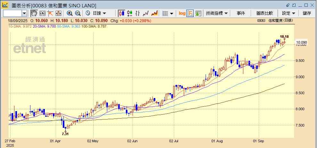Click the 7.31 low price marker

pos(65,134)
